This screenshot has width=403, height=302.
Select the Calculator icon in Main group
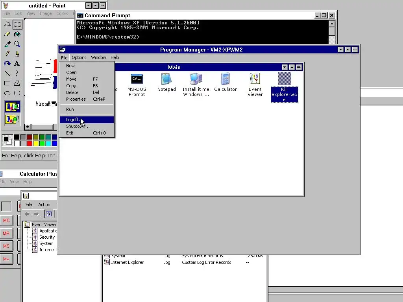tap(226, 82)
